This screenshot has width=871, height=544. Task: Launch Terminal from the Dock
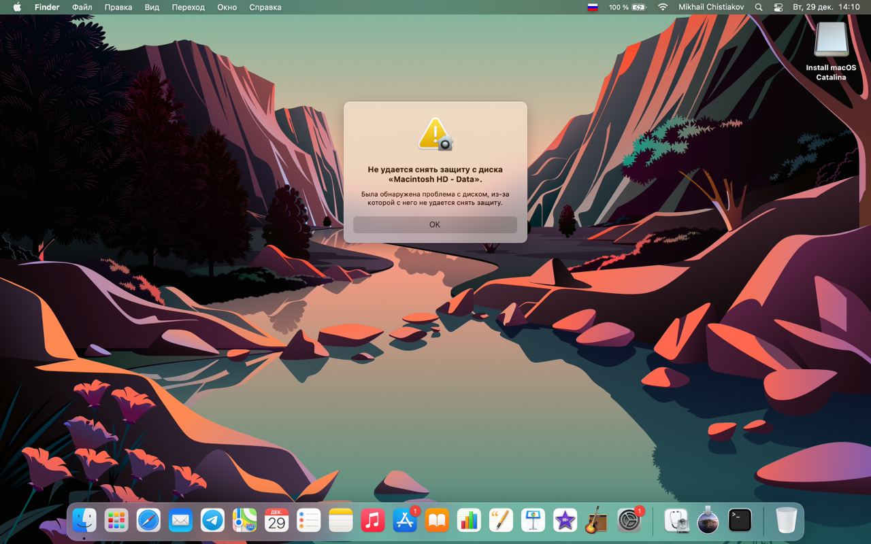(x=740, y=521)
